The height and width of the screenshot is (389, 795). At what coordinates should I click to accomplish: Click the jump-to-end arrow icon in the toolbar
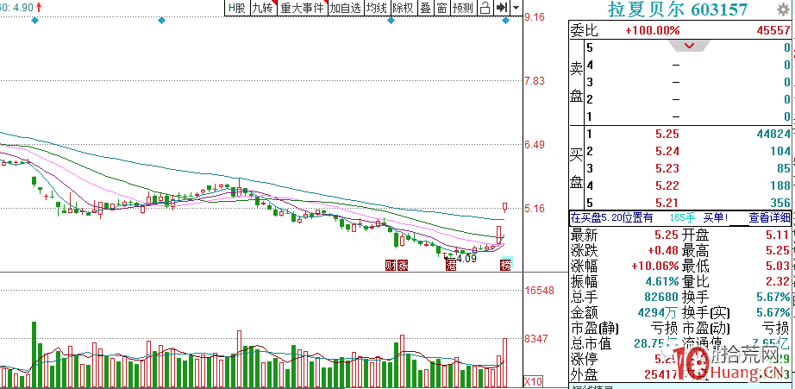[x=502, y=7]
